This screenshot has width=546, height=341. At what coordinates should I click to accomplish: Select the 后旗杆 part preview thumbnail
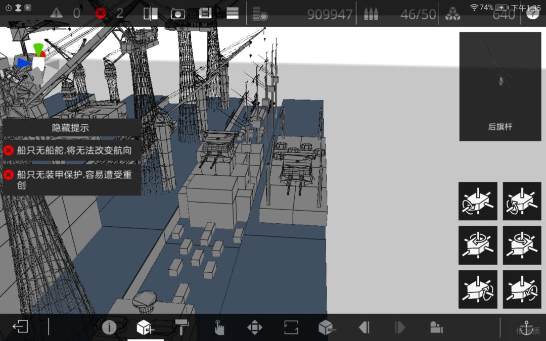500,86
